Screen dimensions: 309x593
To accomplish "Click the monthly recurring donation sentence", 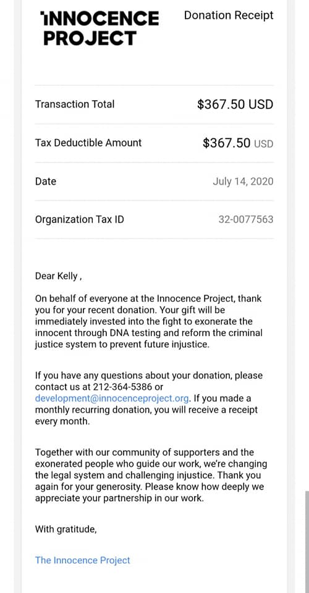I will click(x=146, y=410).
